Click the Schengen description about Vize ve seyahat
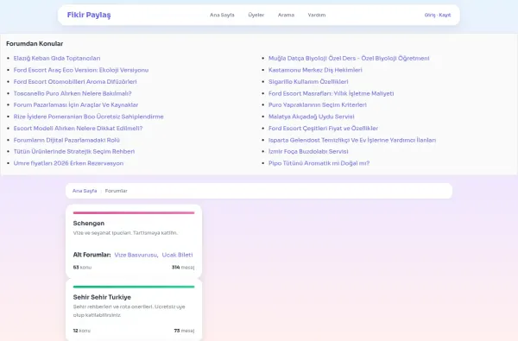Image resolution: width=518 pixels, height=341 pixels. click(125, 232)
